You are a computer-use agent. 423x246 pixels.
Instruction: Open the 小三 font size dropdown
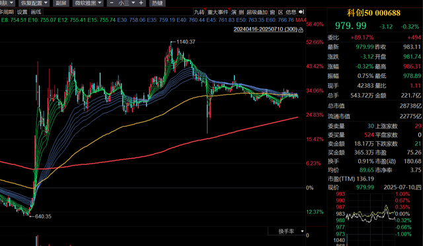pos(126,3)
